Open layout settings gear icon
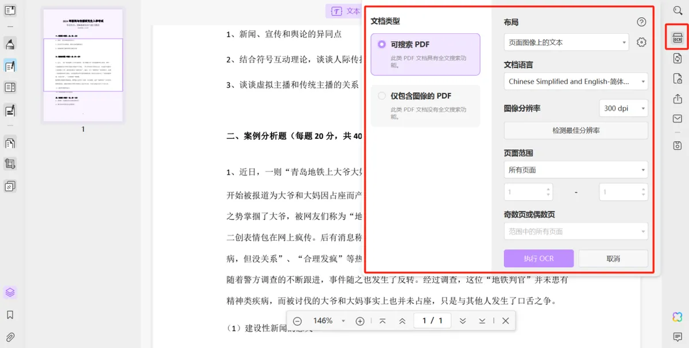Image resolution: width=689 pixels, height=348 pixels. pyautogui.click(x=642, y=42)
